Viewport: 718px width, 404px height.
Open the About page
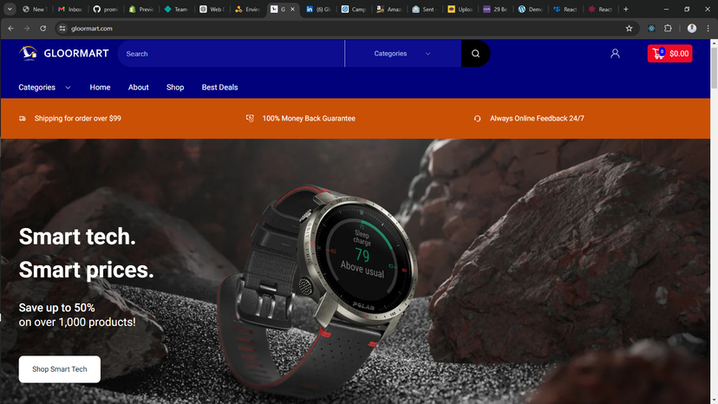[138, 88]
